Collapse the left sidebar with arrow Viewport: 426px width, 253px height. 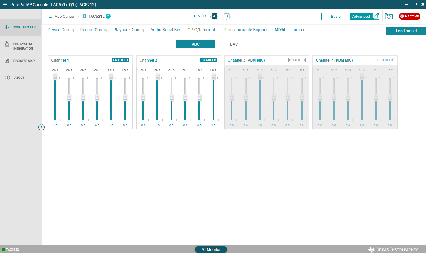[x=42, y=127]
